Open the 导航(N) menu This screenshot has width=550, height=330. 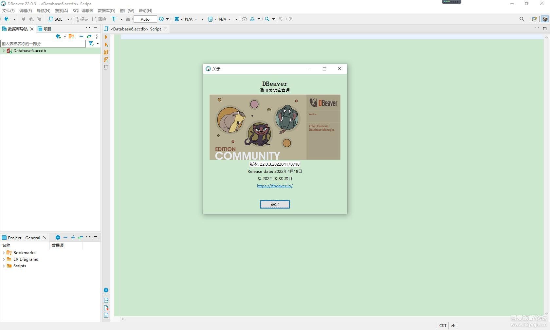[x=44, y=10]
